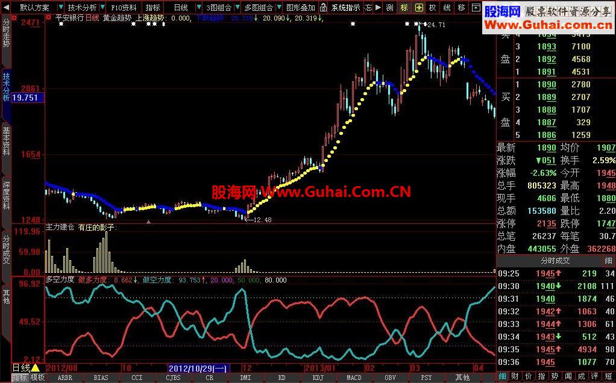Toggle the 细 detail tab bottom right
The width and height of the screenshot is (616, 383).
point(503,377)
